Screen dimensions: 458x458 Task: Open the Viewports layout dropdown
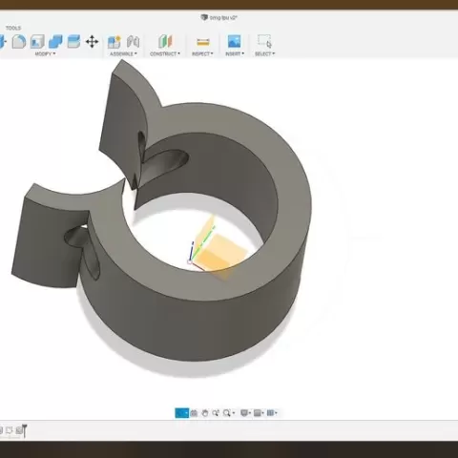pyautogui.click(x=272, y=413)
